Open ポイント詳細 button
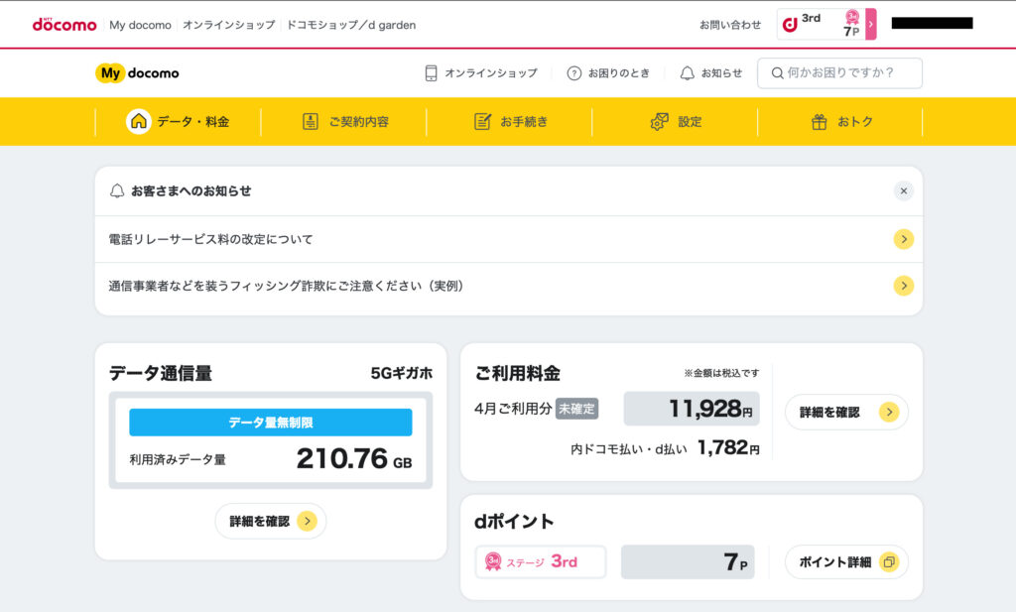The height and width of the screenshot is (612, 1016). coord(845,561)
